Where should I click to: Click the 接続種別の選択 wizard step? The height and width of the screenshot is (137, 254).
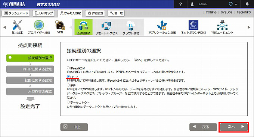pos(30,58)
